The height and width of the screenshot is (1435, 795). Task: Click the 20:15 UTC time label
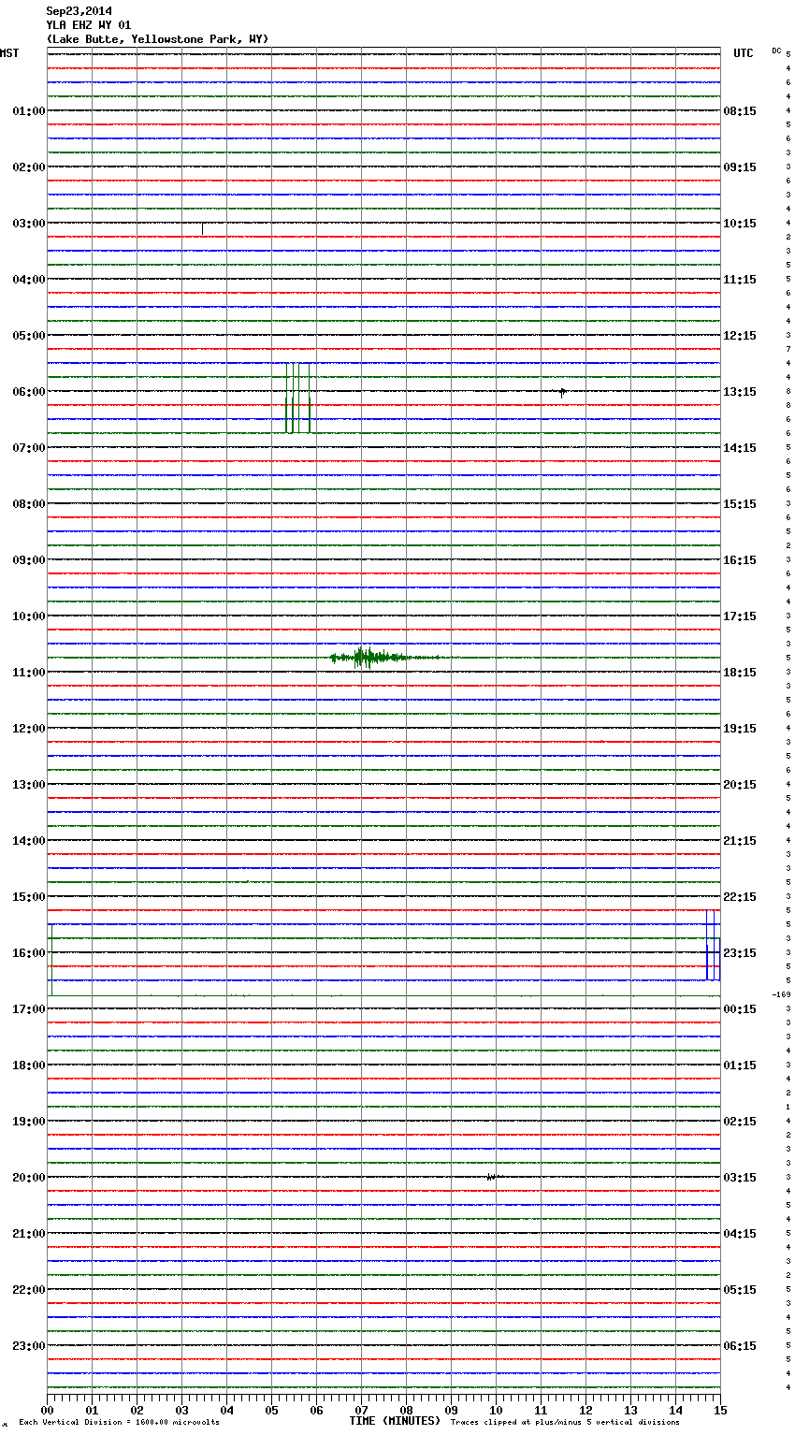[740, 785]
